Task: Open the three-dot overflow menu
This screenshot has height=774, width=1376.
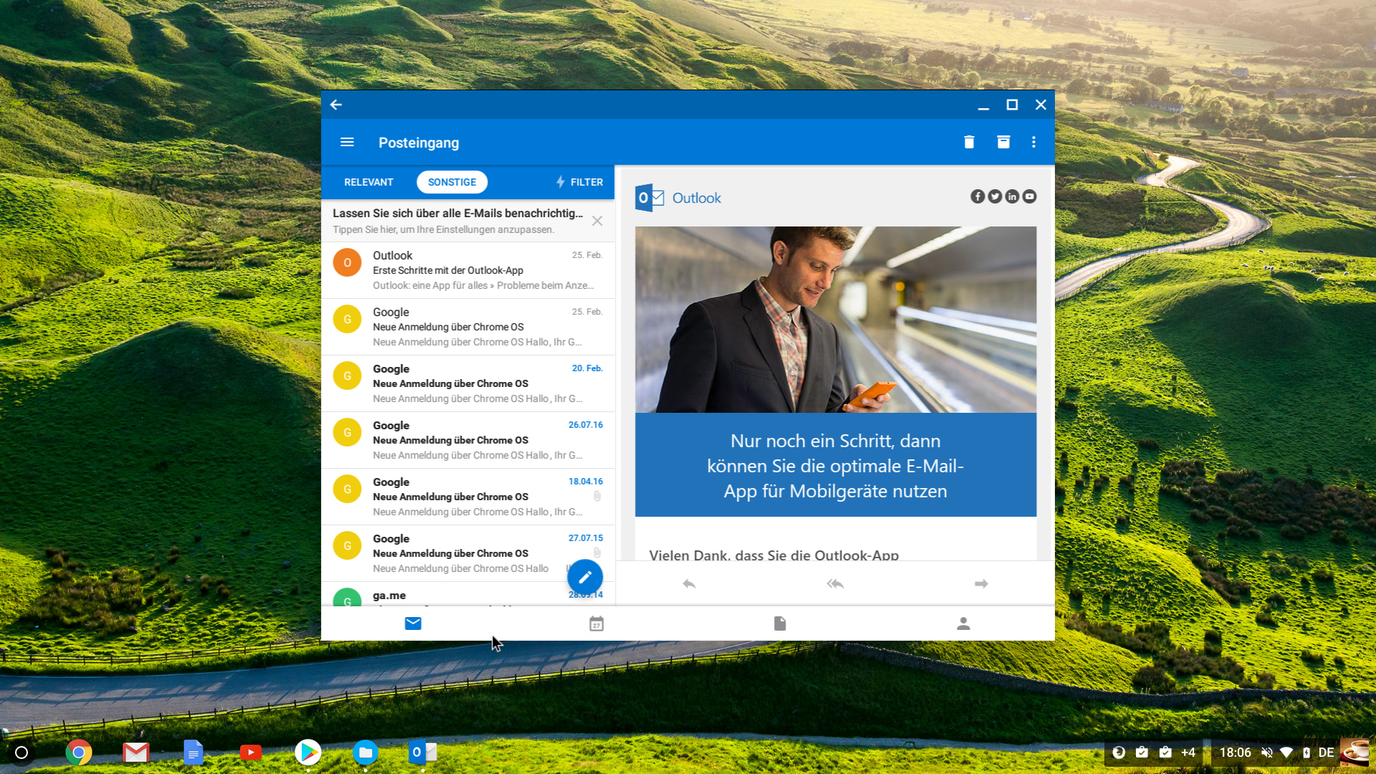Action: point(1033,142)
